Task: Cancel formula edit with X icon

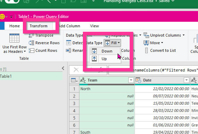Action: coord(76,69)
